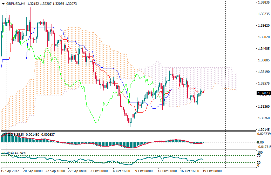Click the current price tag 1.32073

[263, 93]
